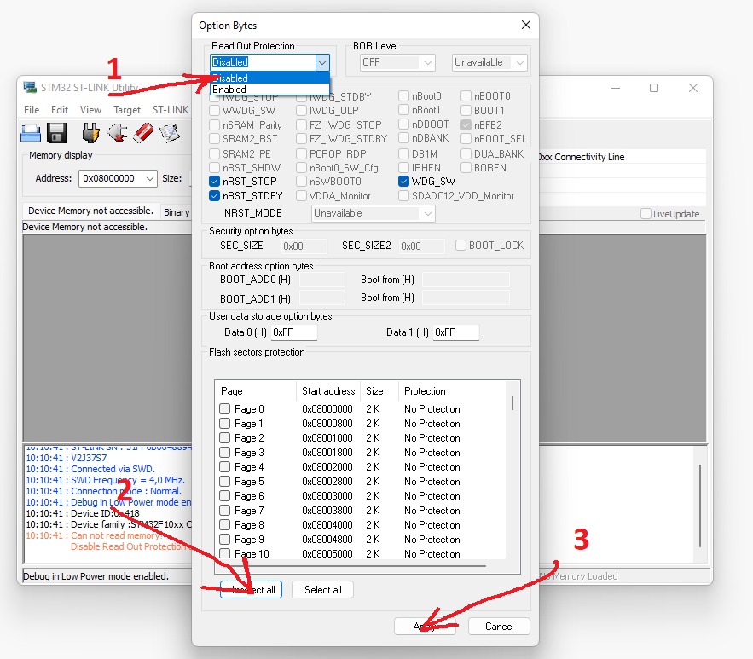753x659 pixels.
Task: Click the Cancel button
Action: [499, 627]
